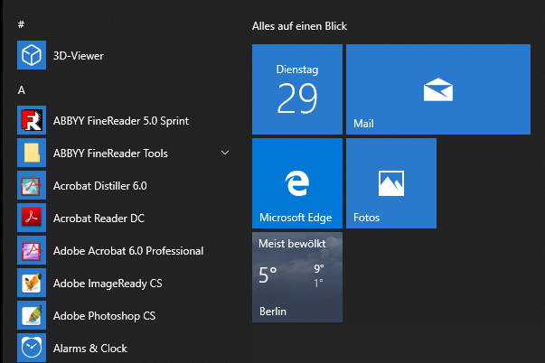Open the Berlin weather tile

pos(297,277)
